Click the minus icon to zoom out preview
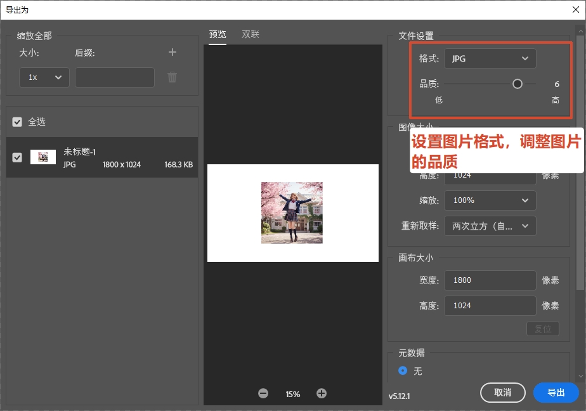The width and height of the screenshot is (586, 411). (x=263, y=393)
